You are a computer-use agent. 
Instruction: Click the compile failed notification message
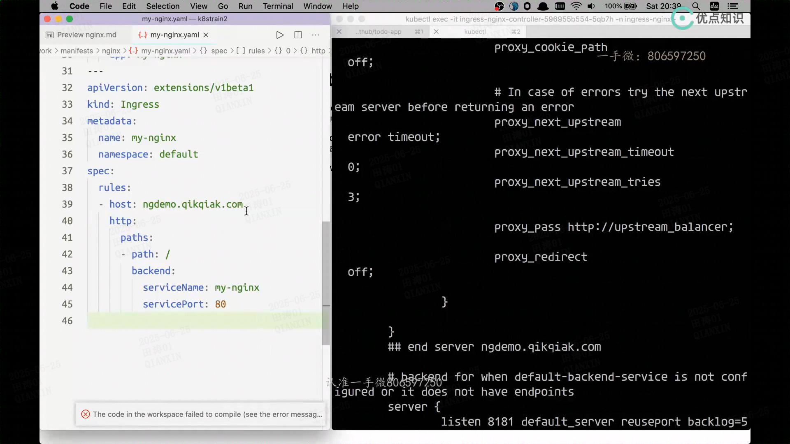click(x=207, y=414)
